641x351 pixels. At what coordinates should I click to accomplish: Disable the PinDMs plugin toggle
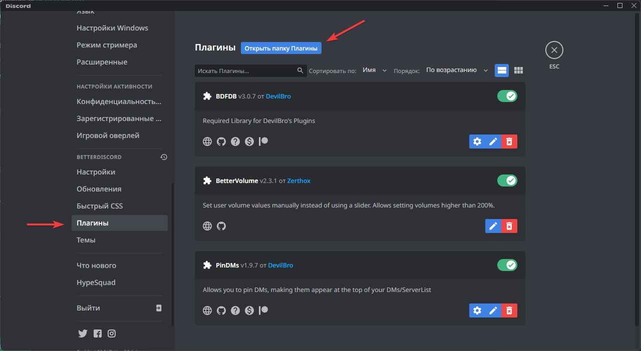(x=507, y=265)
